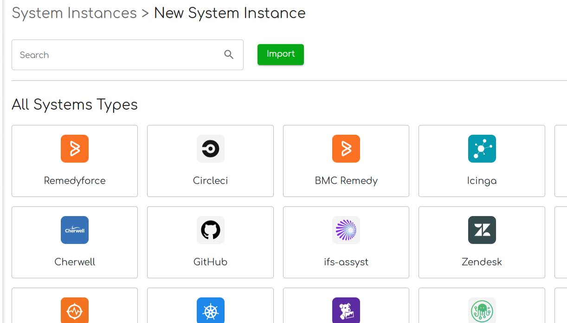Choose the BMC Remedy orange icon
The height and width of the screenshot is (323, 567).
346,149
